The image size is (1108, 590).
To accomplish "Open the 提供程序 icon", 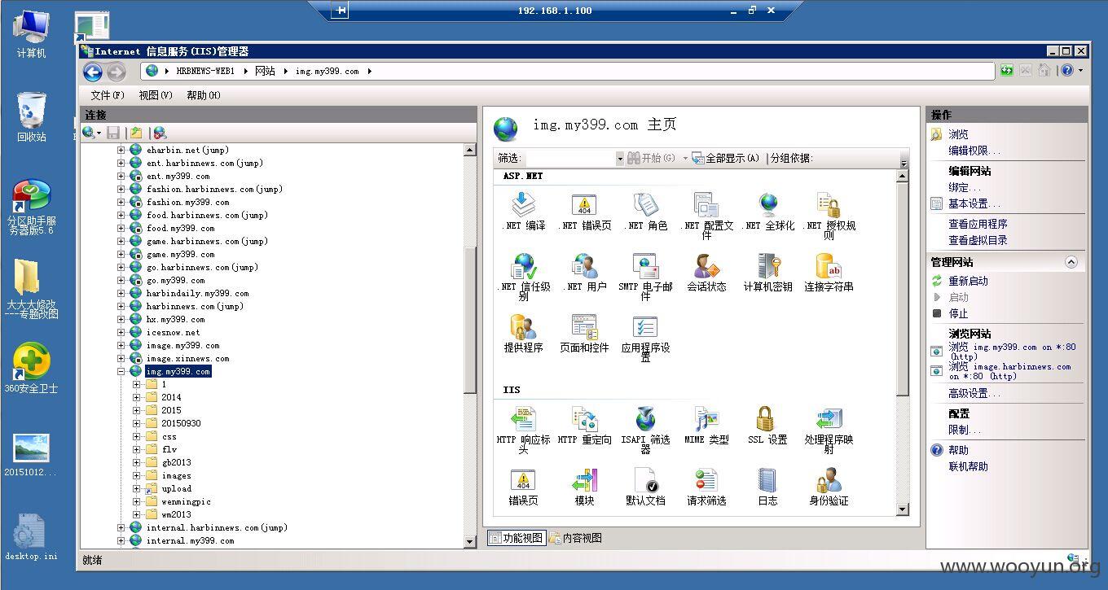I will 523,334.
